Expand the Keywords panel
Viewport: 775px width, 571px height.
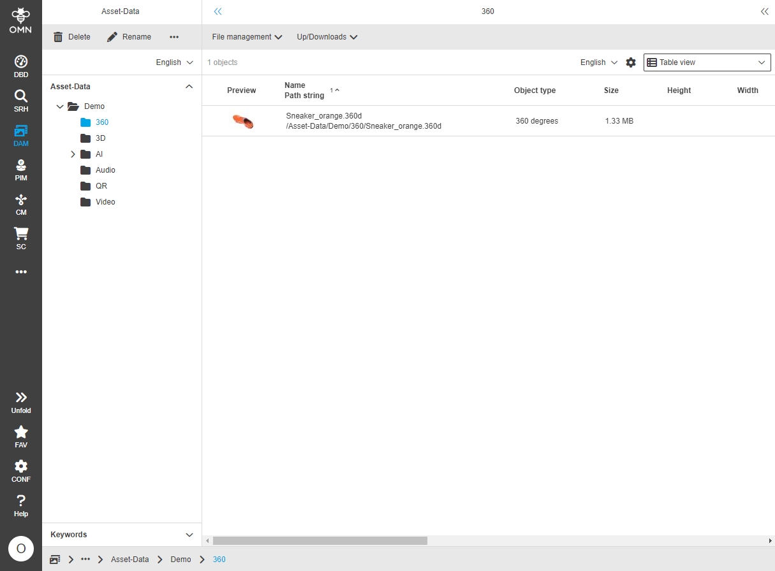point(189,535)
